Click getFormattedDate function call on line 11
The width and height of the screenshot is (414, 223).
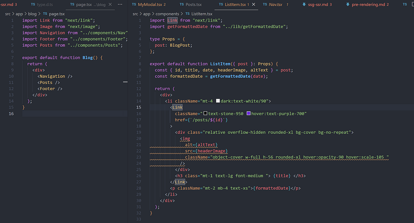point(231,76)
